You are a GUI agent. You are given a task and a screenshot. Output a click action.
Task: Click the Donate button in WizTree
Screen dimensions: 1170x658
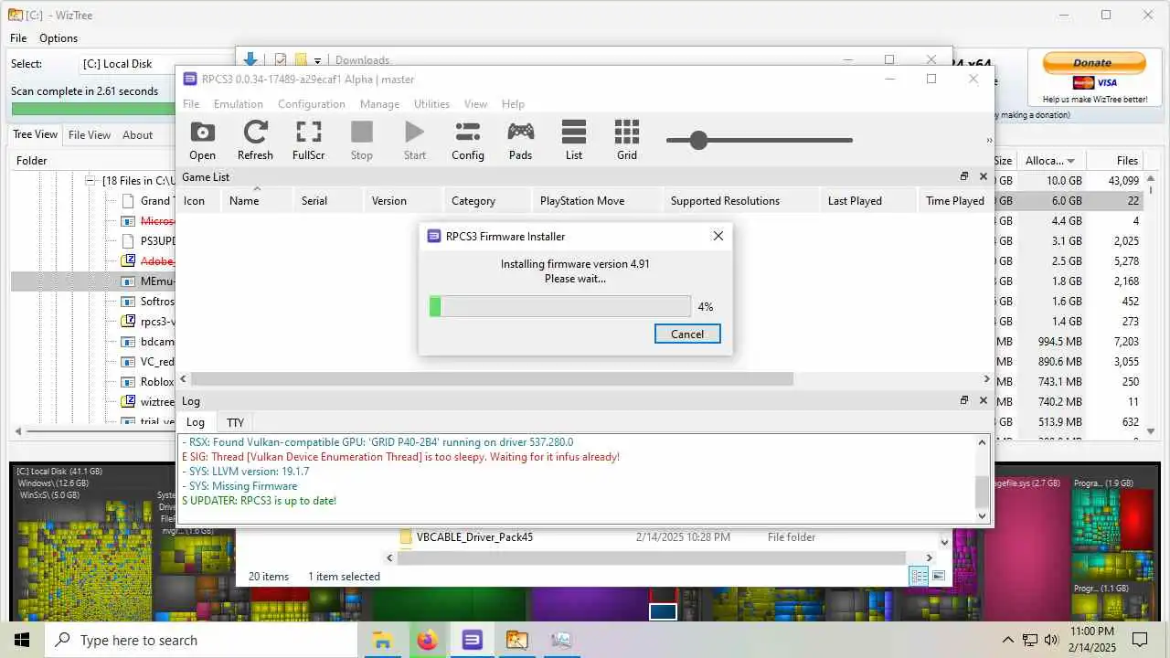click(1092, 63)
